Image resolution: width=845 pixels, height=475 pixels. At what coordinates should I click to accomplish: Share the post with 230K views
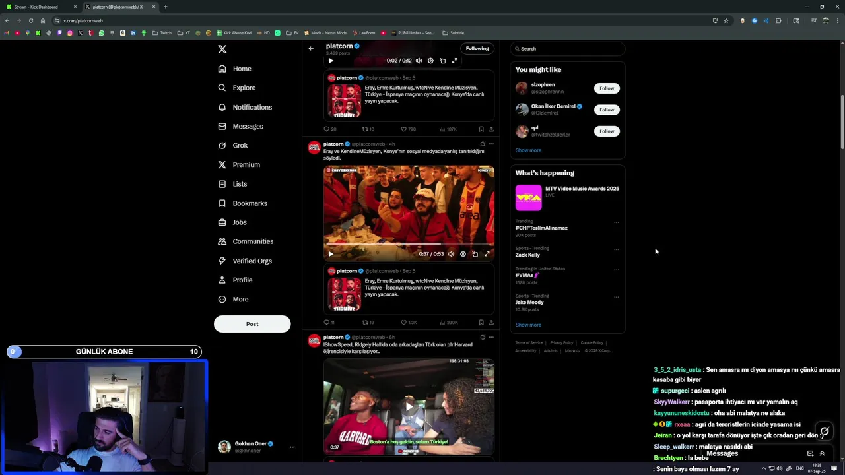coord(491,323)
